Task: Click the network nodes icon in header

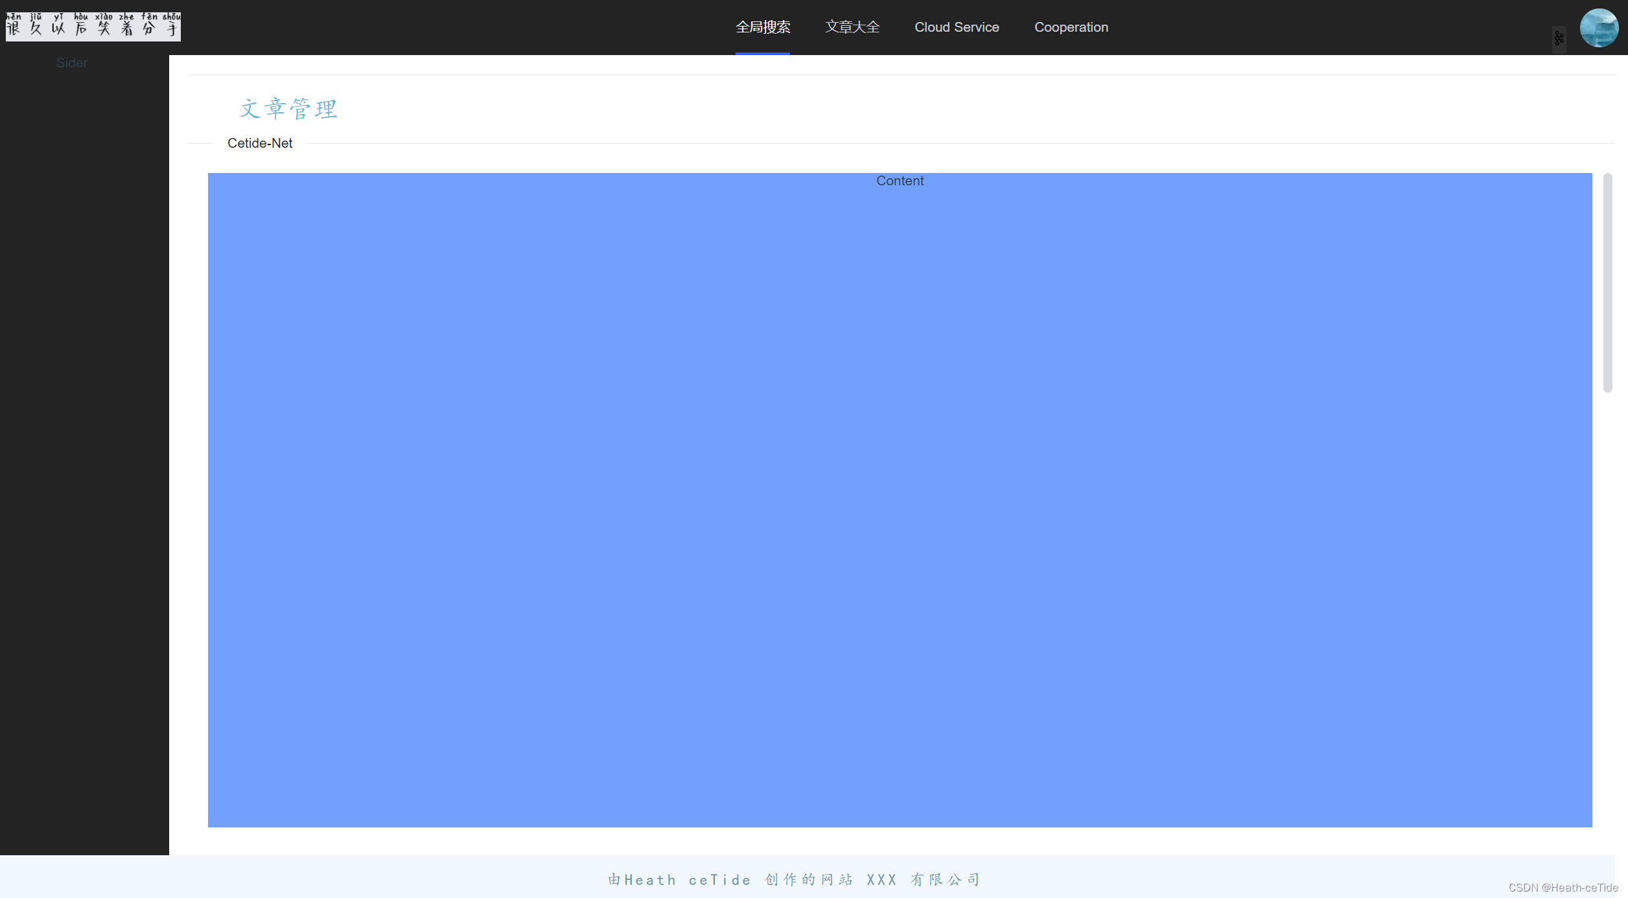Action: (x=1559, y=39)
